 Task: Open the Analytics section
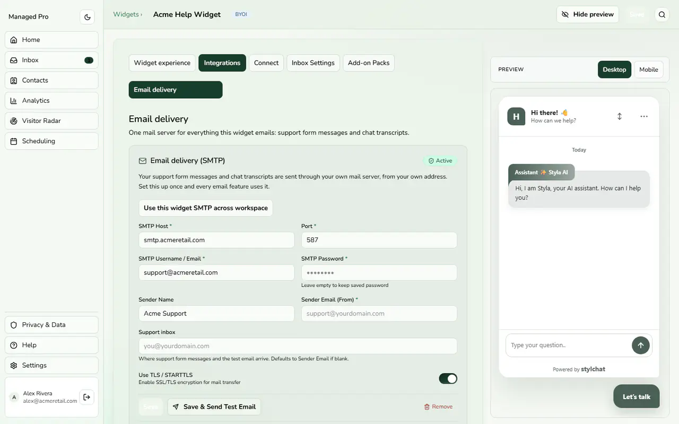[51, 101]
